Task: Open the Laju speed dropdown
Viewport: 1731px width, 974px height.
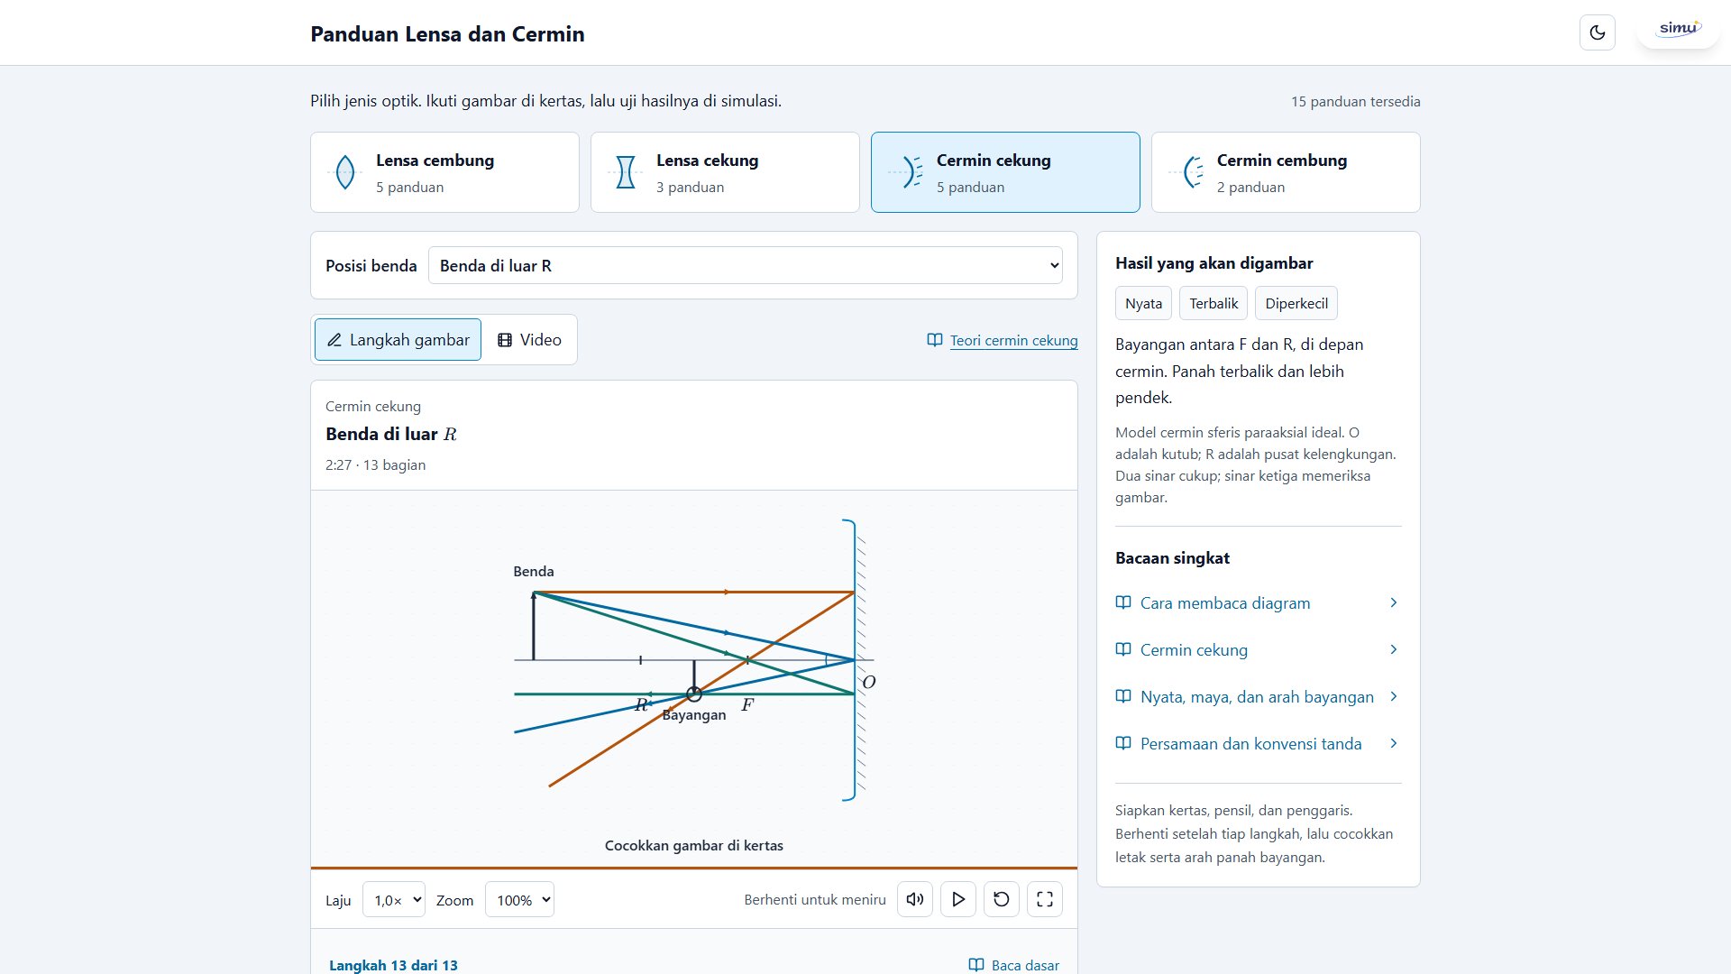Action: (394, 899)
